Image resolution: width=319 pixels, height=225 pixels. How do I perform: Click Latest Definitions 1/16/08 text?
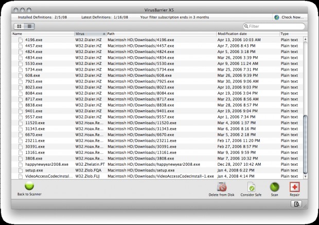pyautogui.click(x=105, y=18)
